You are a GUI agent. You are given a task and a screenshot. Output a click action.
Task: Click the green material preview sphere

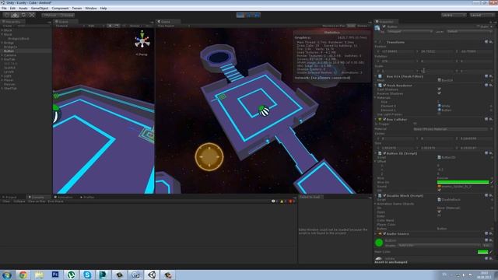379,243
